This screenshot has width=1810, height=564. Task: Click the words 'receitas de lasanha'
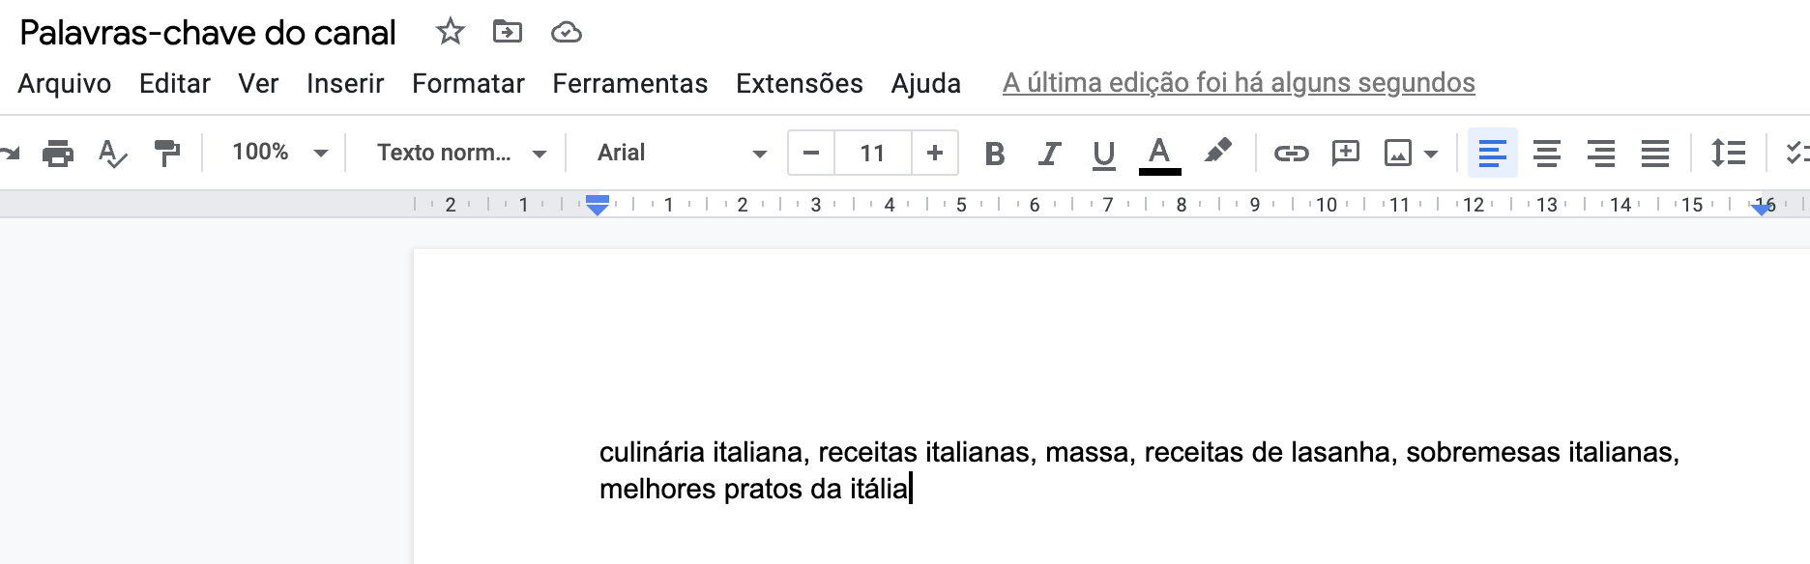pos(1267,452)
